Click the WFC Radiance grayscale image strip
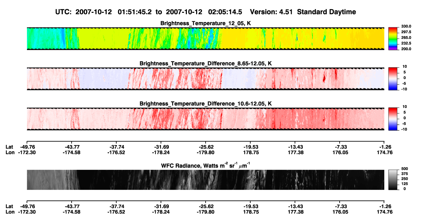 [x=205, y=180]
